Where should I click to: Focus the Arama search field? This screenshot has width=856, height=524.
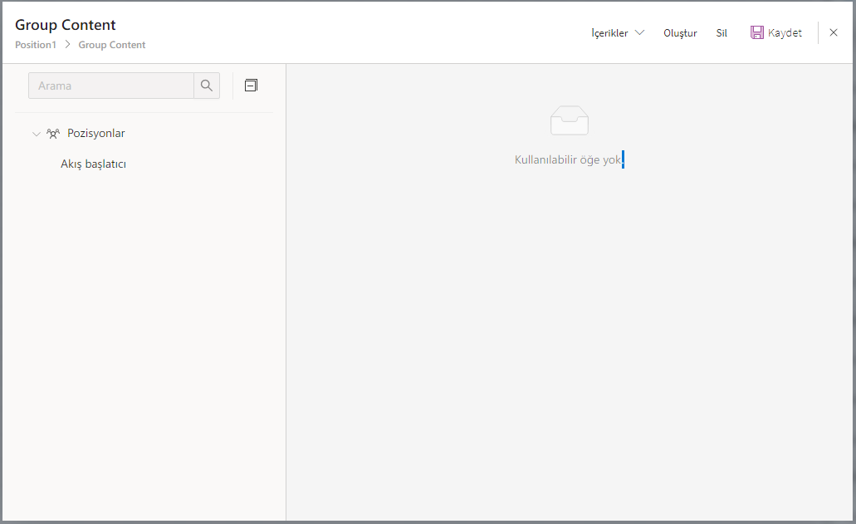[111, 86]
